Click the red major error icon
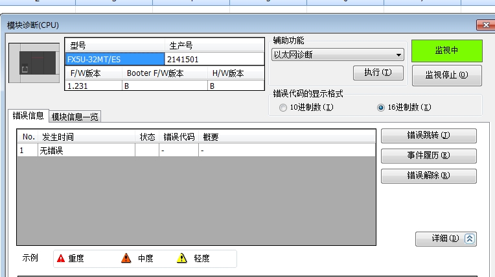Viewport: 495px width, 277px height. tap(61, 258)
